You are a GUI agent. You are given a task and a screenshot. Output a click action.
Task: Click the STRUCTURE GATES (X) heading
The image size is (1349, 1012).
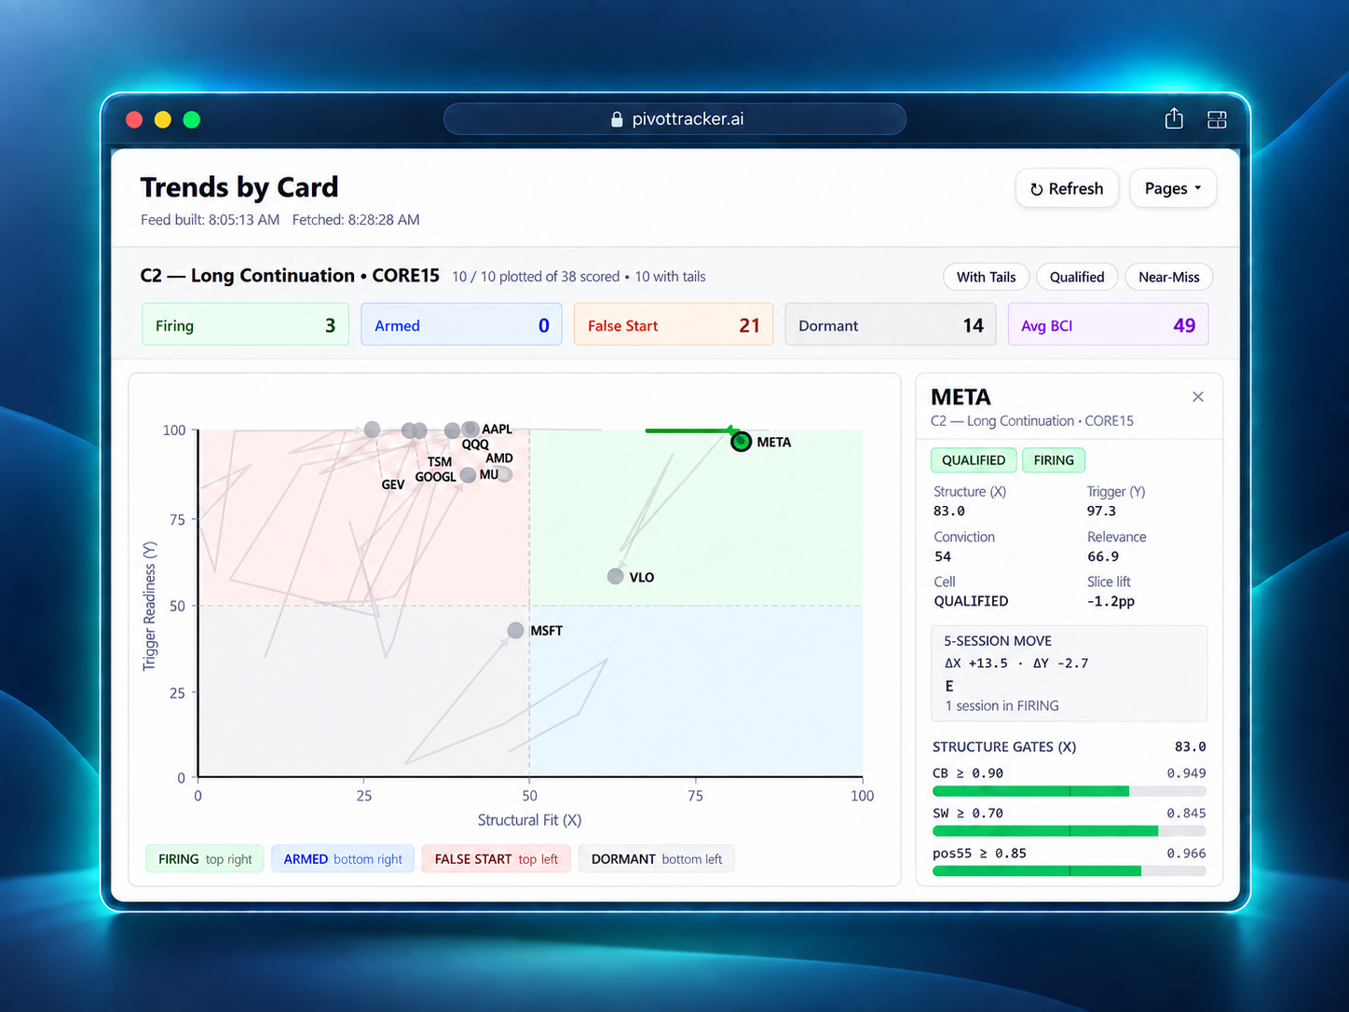tap(1004, 747)
